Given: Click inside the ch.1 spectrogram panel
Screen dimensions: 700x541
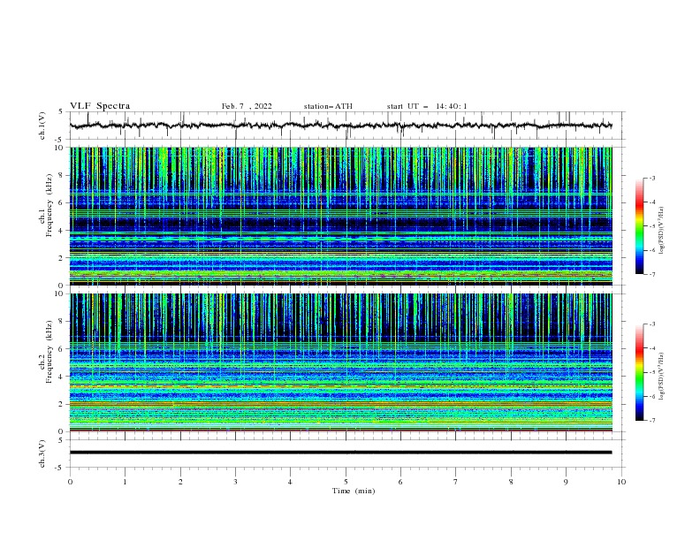Looking at the screenshot, I should pos(340,216).
